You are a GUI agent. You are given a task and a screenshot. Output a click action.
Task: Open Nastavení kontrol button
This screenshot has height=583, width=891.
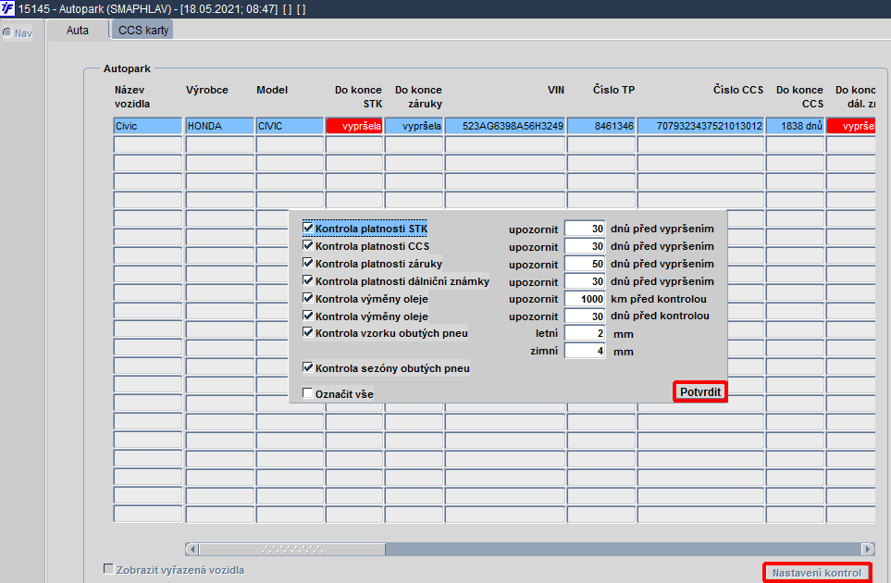[817, 573]
